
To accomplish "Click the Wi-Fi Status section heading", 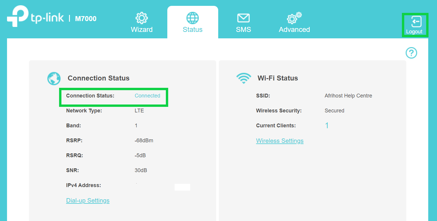I will [x=278, y=78].
